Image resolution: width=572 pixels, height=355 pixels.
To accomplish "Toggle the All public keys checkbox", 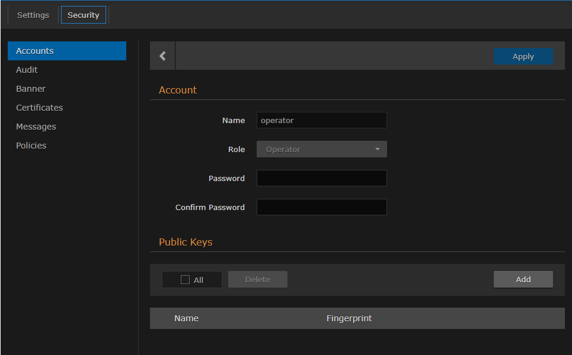I will pos(185,280).
